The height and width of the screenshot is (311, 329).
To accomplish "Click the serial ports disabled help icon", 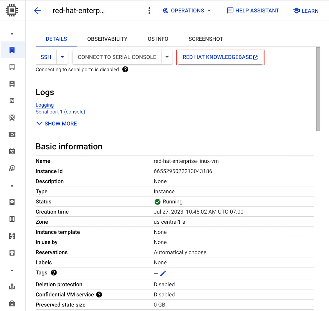I will 125,69.
